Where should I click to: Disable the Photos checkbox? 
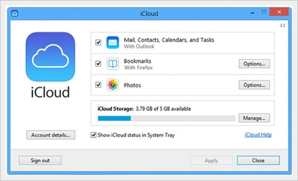click(x=98, y=85)
